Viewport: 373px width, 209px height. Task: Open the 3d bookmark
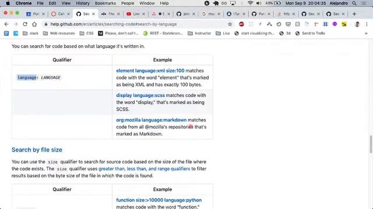tap(285, 34)
